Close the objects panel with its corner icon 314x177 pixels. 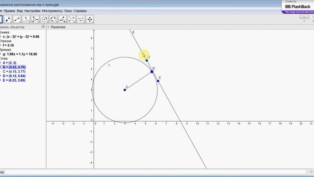tap(43, 27)
